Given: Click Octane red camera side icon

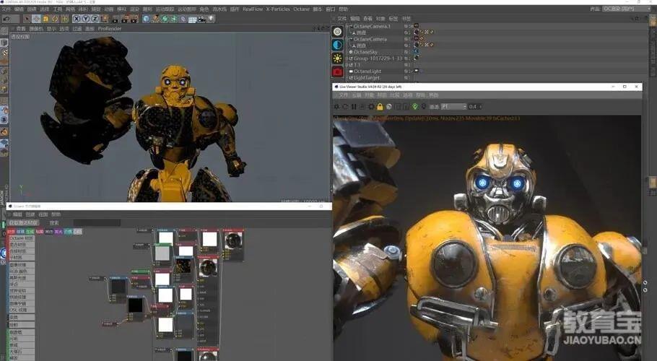Looking at the screenshot, I should (338, 71).
